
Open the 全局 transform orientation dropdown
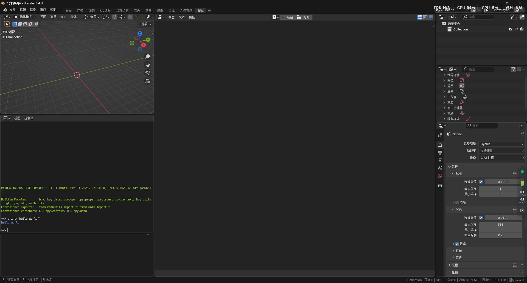92,17
